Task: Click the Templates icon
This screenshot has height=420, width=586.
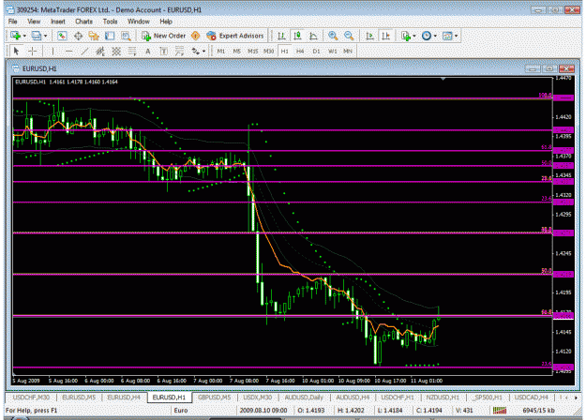Action: tap(447, 36)
